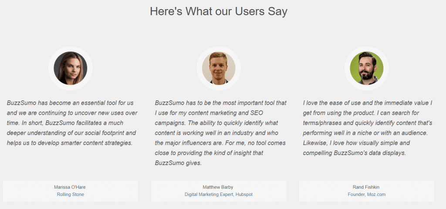Click the final line BuzzSumo gives
This screenshot has height=209, width=446.
[x=178, y=163]
